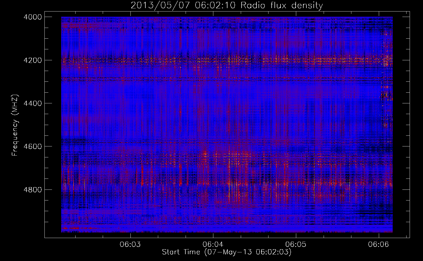Click the 06:06 time tick label
423x261 pixels.
[379, 244]
